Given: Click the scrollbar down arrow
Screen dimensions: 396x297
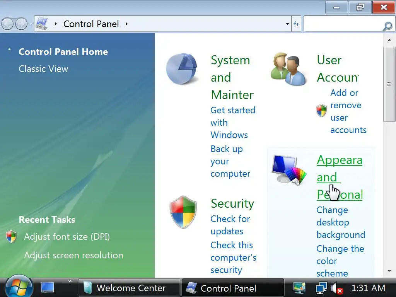Looking at the screenshot, I should click(x=389, y=271).
